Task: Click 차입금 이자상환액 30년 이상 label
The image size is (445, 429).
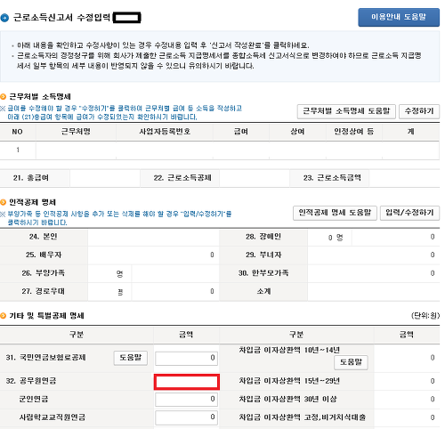Action: click(288, 400)
